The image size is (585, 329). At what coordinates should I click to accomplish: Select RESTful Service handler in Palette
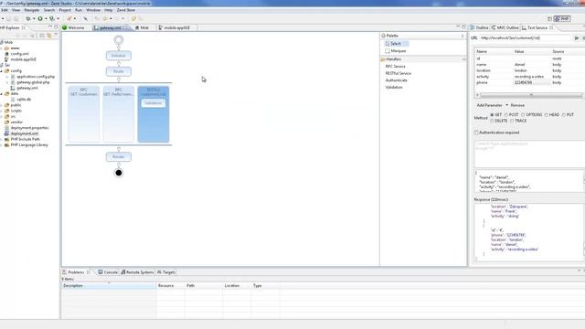(399, 73)
